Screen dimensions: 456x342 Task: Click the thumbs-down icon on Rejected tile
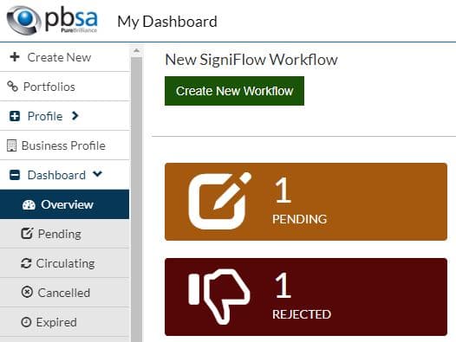pos(218,296)
